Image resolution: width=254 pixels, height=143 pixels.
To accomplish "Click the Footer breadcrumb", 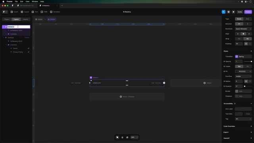I will [x=52, y=19].
